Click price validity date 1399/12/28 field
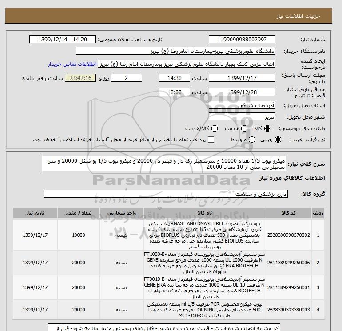Viewport: 342px width, 331px height. 242,92
